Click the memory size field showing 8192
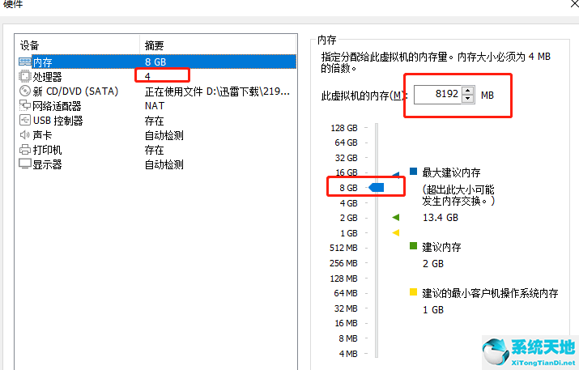 (x=437, y=95)
